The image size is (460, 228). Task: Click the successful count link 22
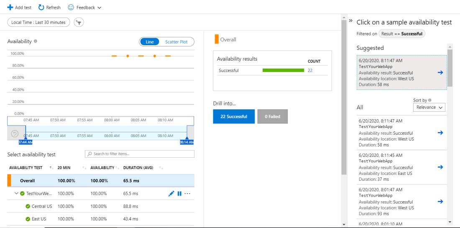click(x=310, y=71)
